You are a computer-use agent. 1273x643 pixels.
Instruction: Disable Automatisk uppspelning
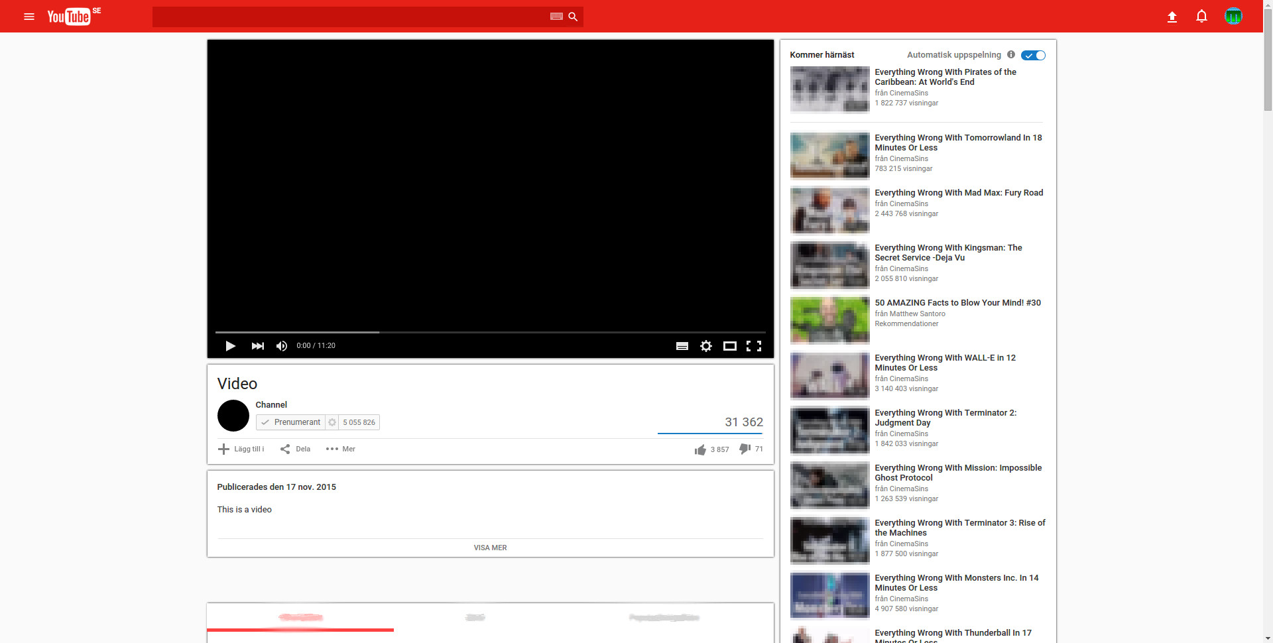[x=1033, y=55]
